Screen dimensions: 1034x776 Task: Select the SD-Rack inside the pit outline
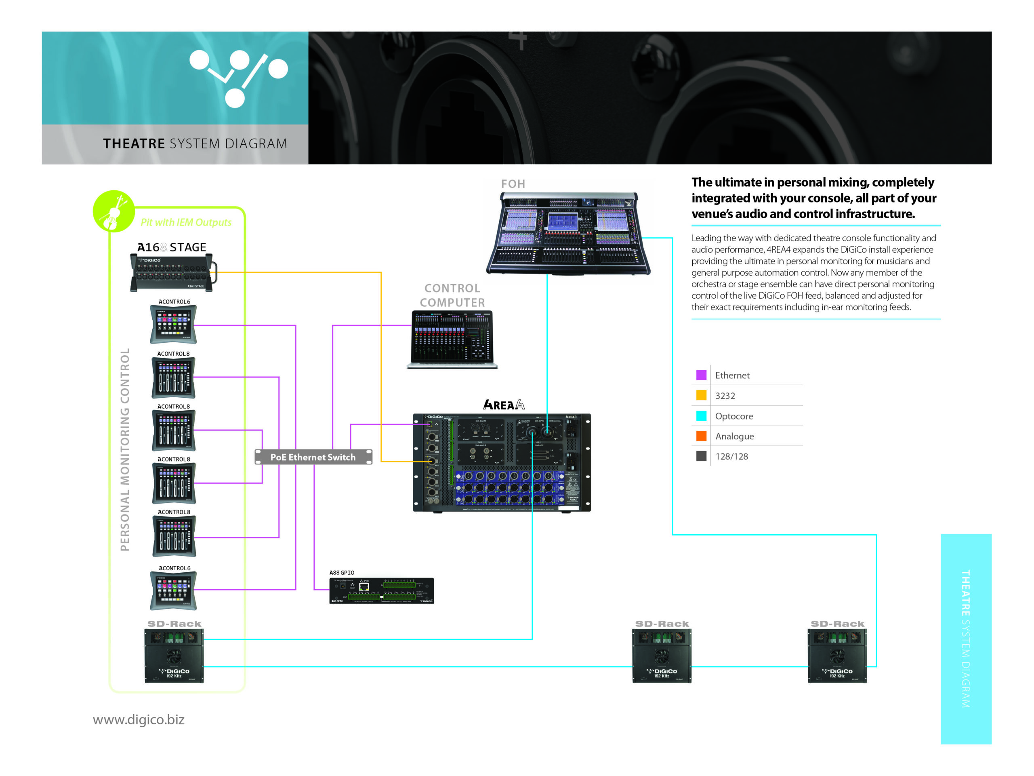174,656
